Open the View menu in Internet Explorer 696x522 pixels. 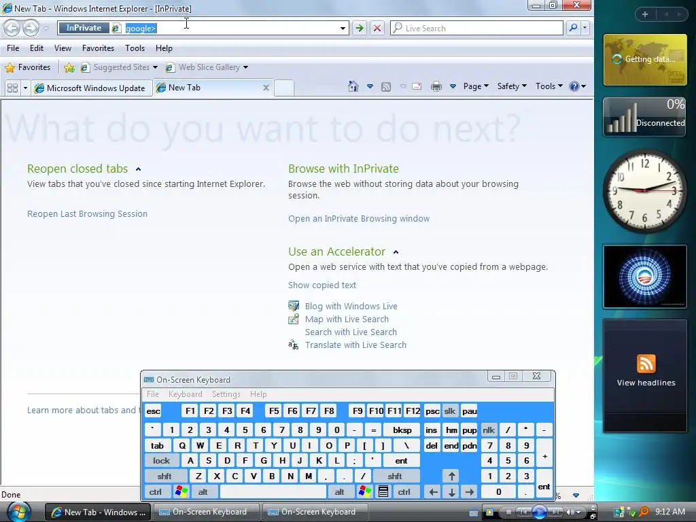pos(63,48)
